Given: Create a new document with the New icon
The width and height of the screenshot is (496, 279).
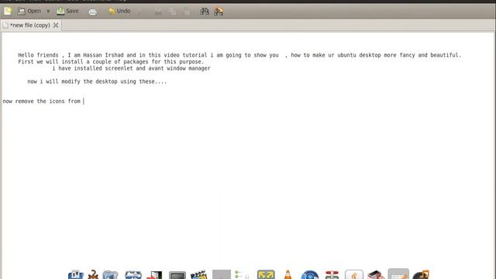Looking at the screenshot, I should [8, 12].
